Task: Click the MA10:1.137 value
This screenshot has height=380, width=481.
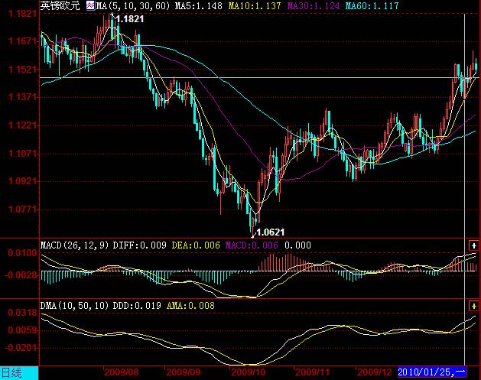Action: [255, 6]
